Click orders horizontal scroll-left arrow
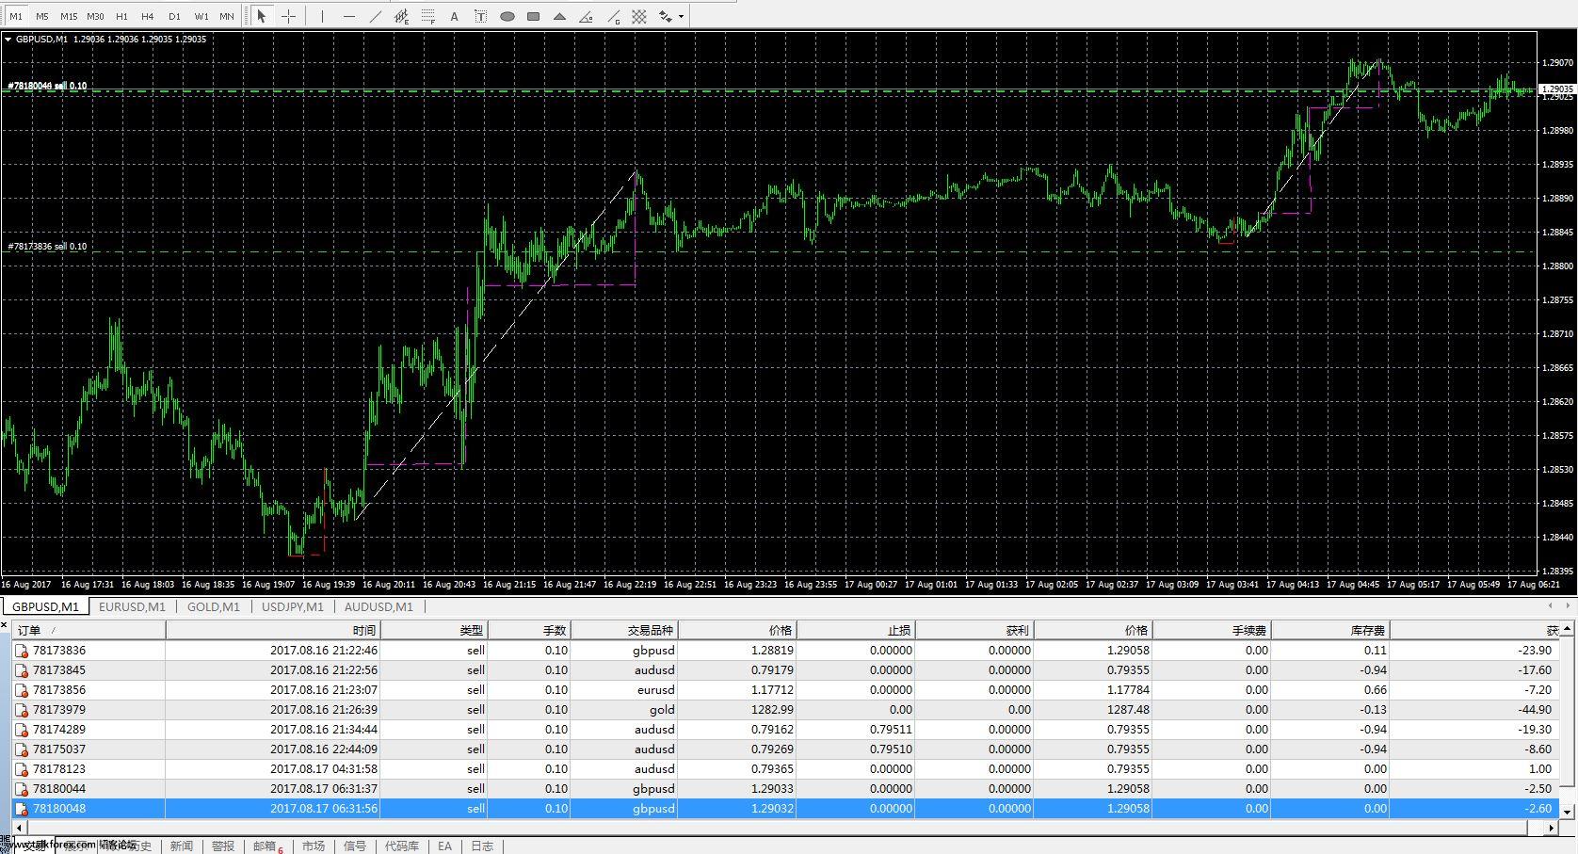Image resolution: width=1578 pixels, height=854 pixels. 18,828
